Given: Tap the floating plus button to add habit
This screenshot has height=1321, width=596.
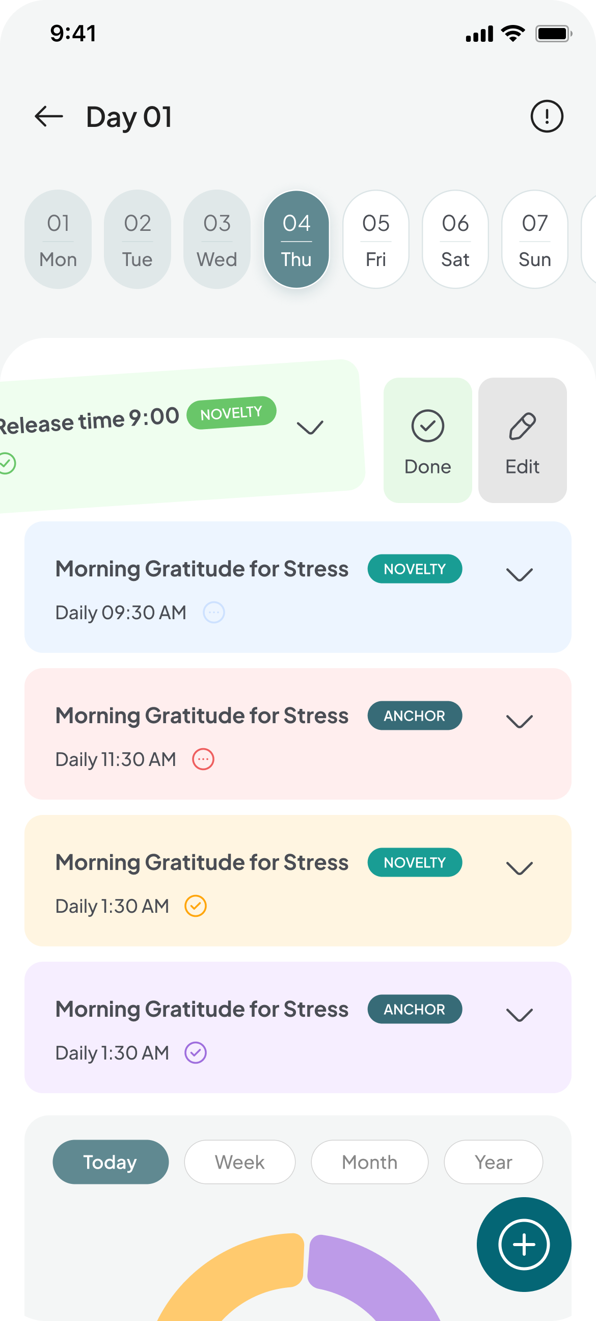Looking at the screenshot, I should 523,1244.
